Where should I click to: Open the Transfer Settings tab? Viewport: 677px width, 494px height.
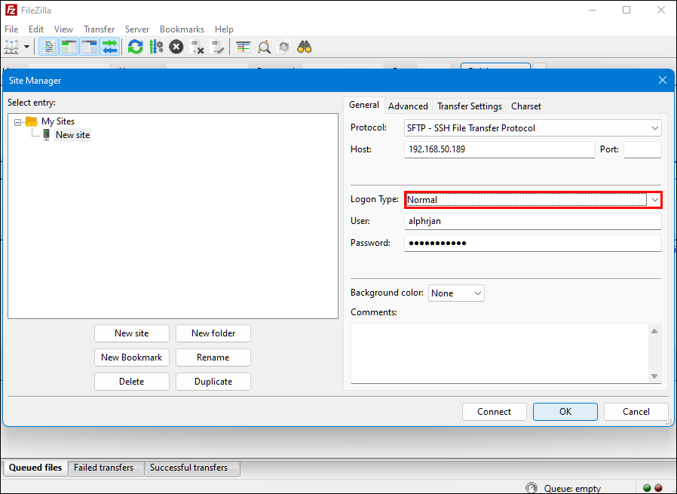pos(470,106)
